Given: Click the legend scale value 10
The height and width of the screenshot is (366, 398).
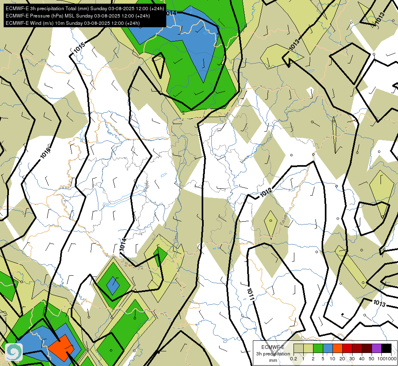Looking at the screenshot, I should 333,359.
